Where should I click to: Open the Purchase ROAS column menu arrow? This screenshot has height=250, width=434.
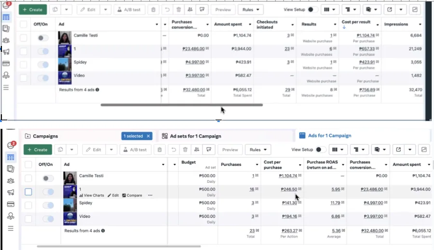(x=343, y=165)
